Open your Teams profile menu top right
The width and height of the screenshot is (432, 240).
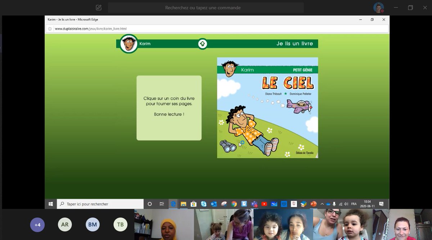378,7
